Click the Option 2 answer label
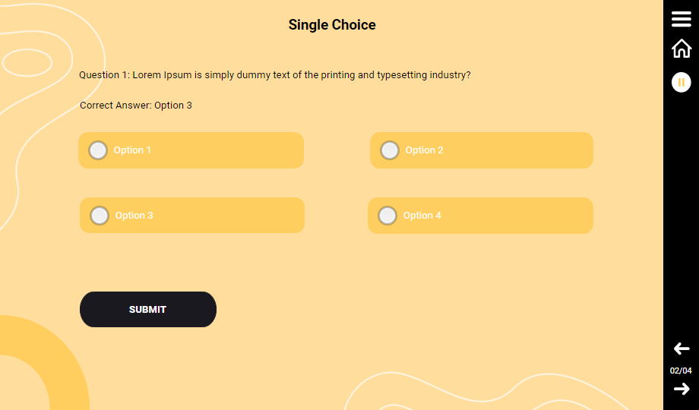This screenshot has height=410, width=699. [x=424, y=150]
